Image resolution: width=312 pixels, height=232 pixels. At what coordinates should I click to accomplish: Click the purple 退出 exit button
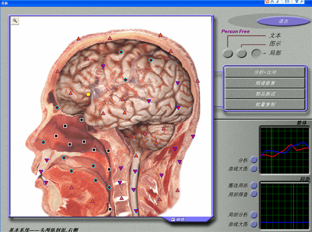coord(283,21)
